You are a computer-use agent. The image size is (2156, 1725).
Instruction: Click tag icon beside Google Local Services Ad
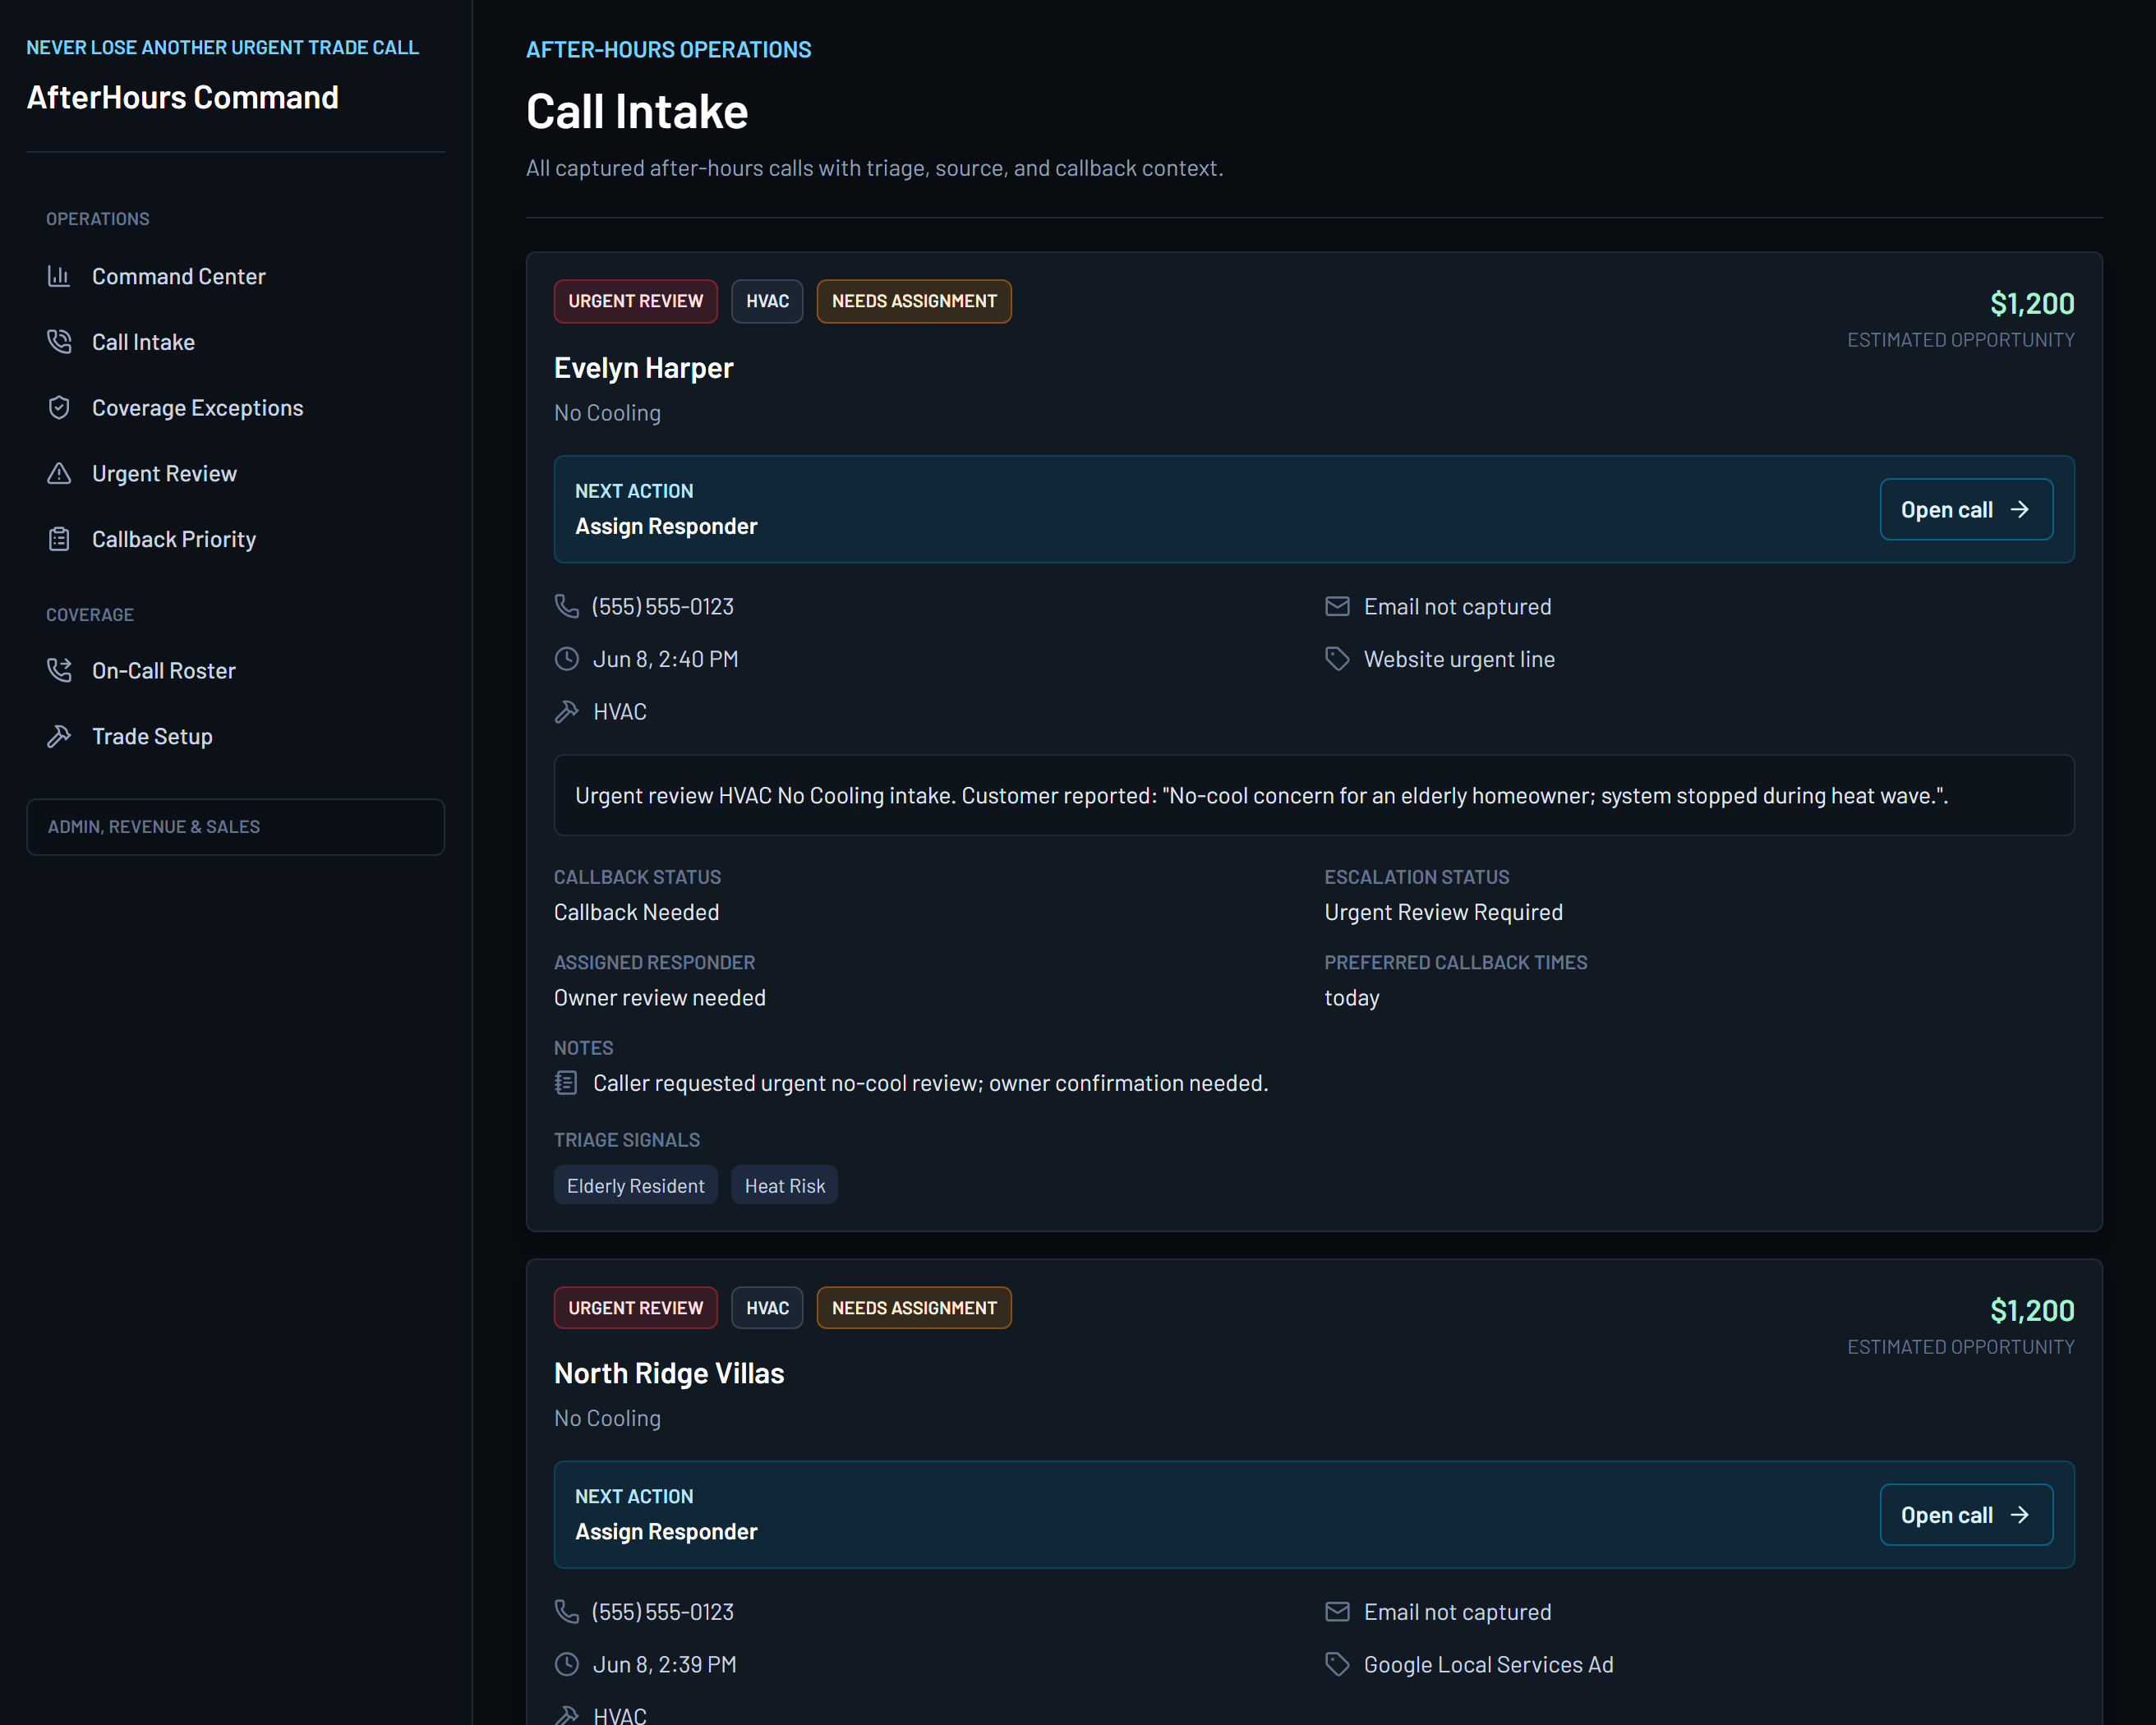(1337, 1664)
